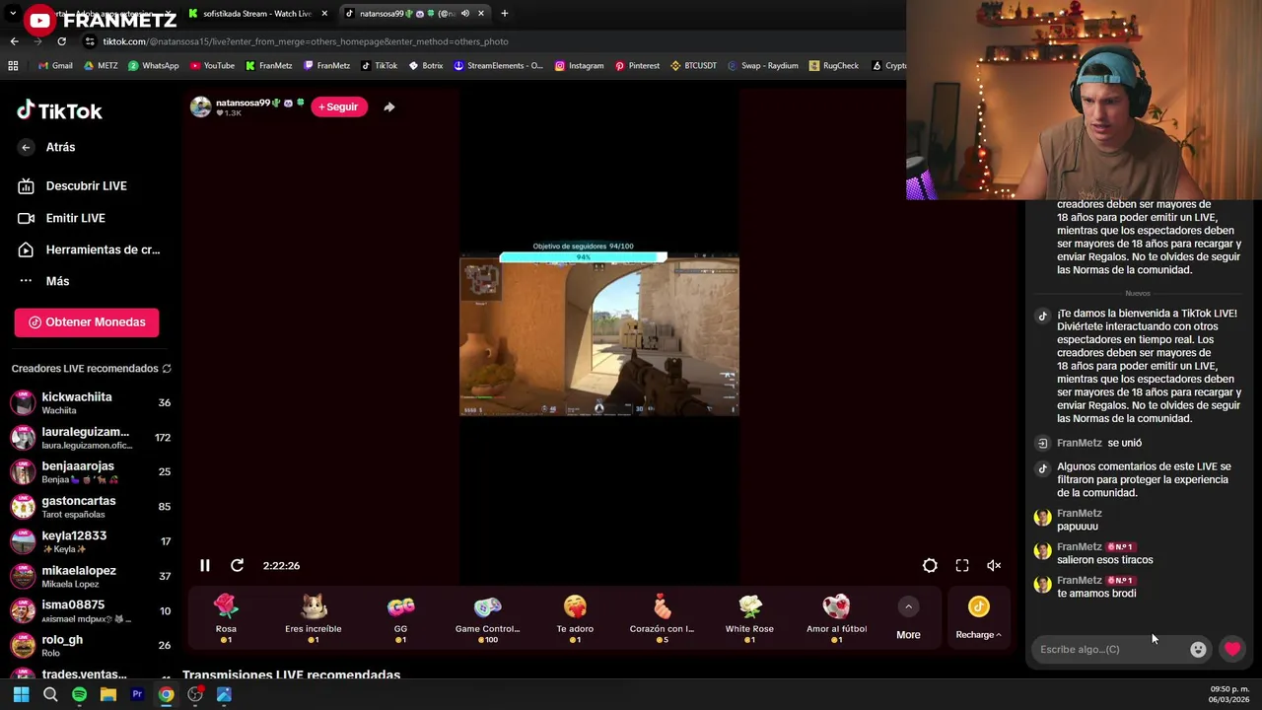Open the Recharge coins dropdown
This screenshot has height=710, width=1262.
(x=978, y=618)
